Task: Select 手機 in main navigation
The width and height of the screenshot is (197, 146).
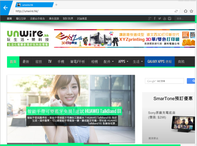Action: (x=61, y=61)
